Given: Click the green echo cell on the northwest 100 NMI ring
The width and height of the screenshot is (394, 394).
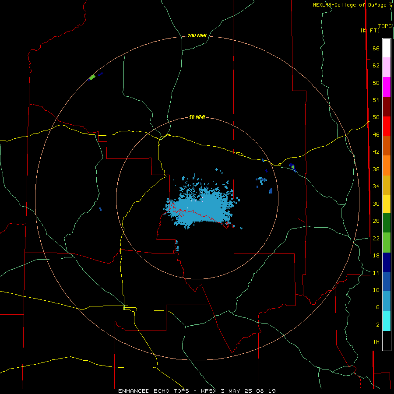Looking at the screenshot, I should pyautogui.click(x=92, y=77).
